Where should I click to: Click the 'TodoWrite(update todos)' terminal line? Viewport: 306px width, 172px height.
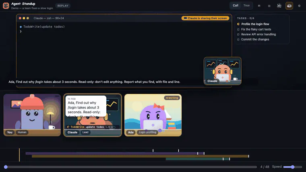(x=42, y=27)
